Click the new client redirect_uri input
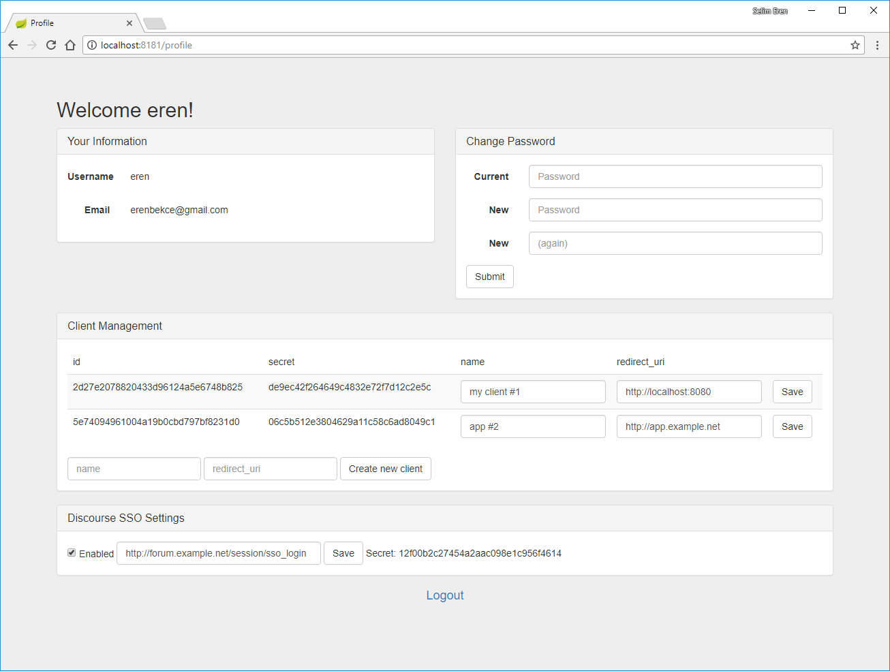 pos(271,469)
